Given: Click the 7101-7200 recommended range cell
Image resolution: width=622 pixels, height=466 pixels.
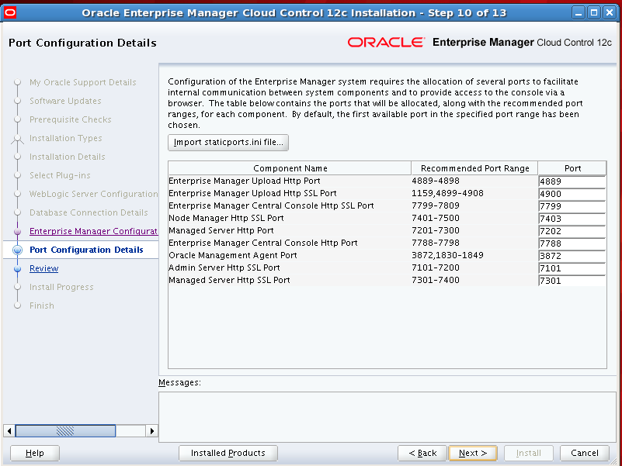Looking at the screenshot, I should (436, 268).
